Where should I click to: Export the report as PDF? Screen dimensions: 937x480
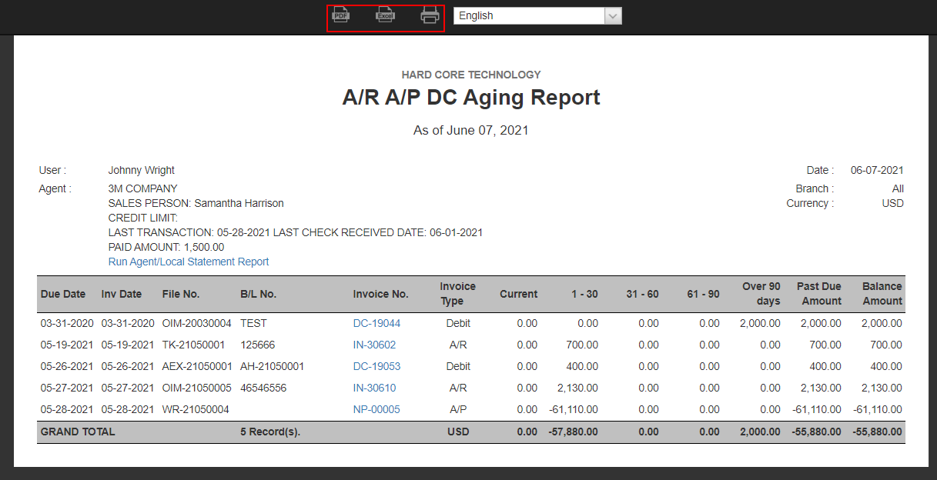pos(340,15)
